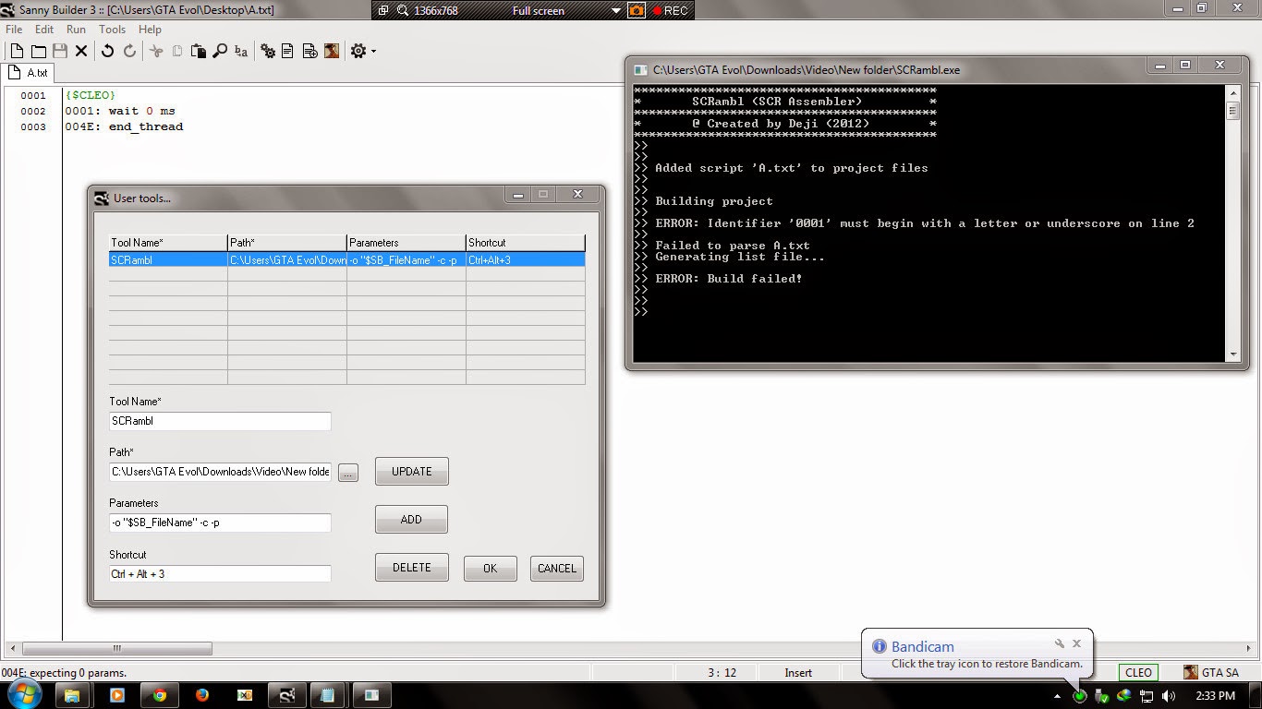
Task: Select the SCRambl row in the tools table
Action: point(346,260)
